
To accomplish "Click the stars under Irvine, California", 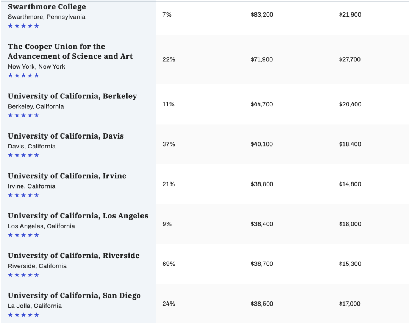I will 23,195.
